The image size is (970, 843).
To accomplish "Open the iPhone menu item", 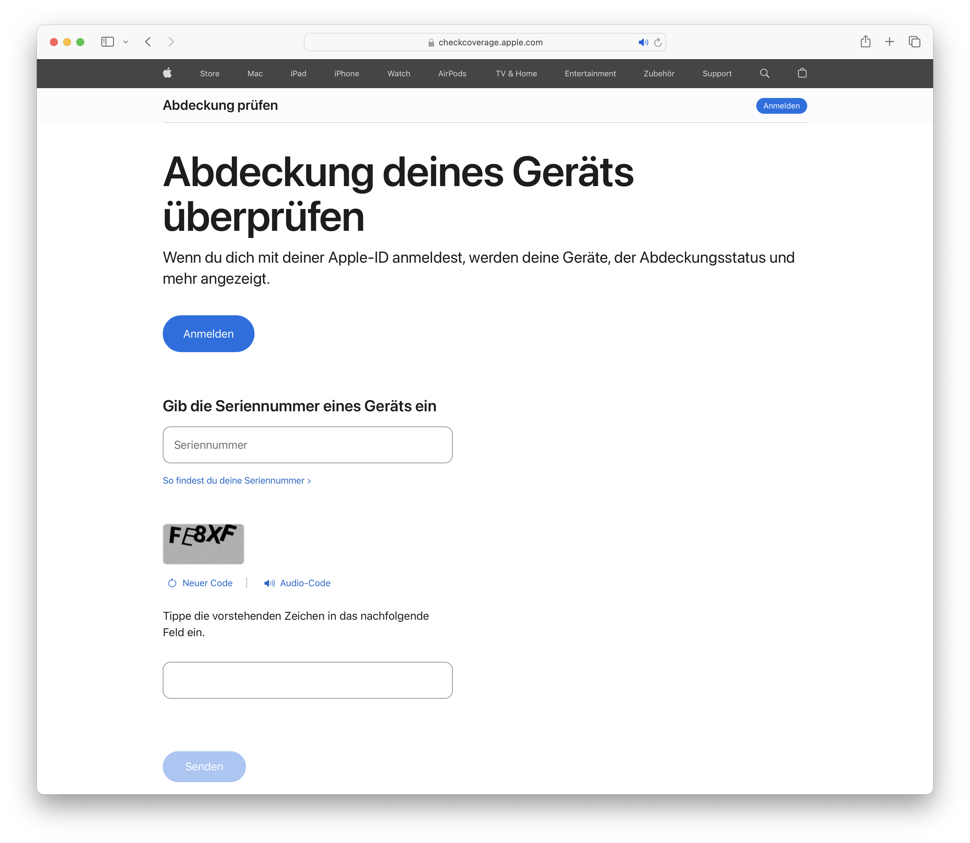I will 346,73.
